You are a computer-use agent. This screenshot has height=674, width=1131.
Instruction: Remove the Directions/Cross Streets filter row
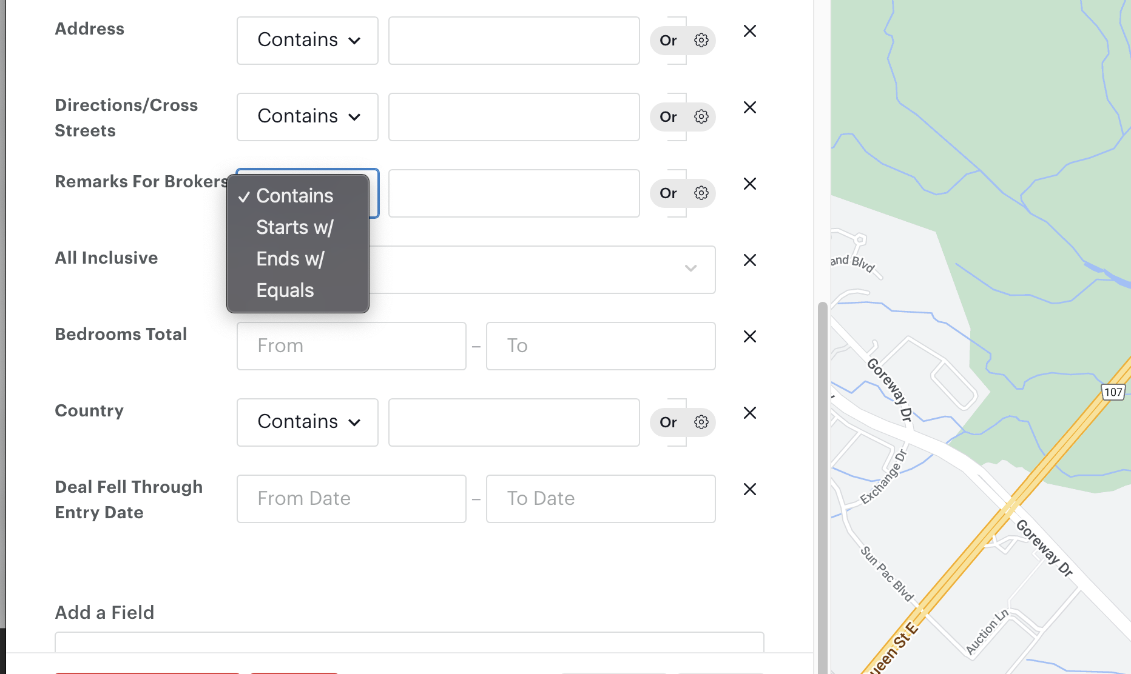point(750,107)
